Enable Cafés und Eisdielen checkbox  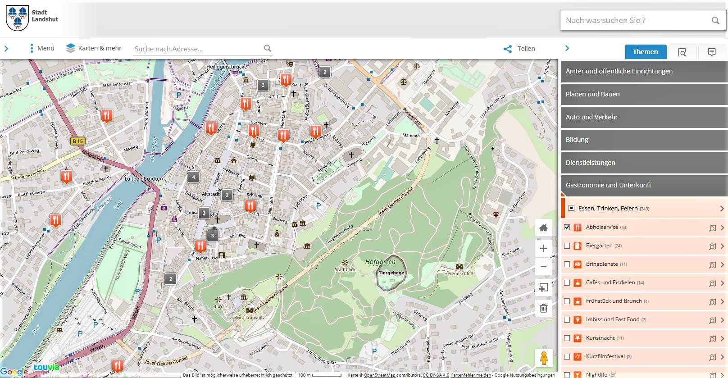(567, 282)
